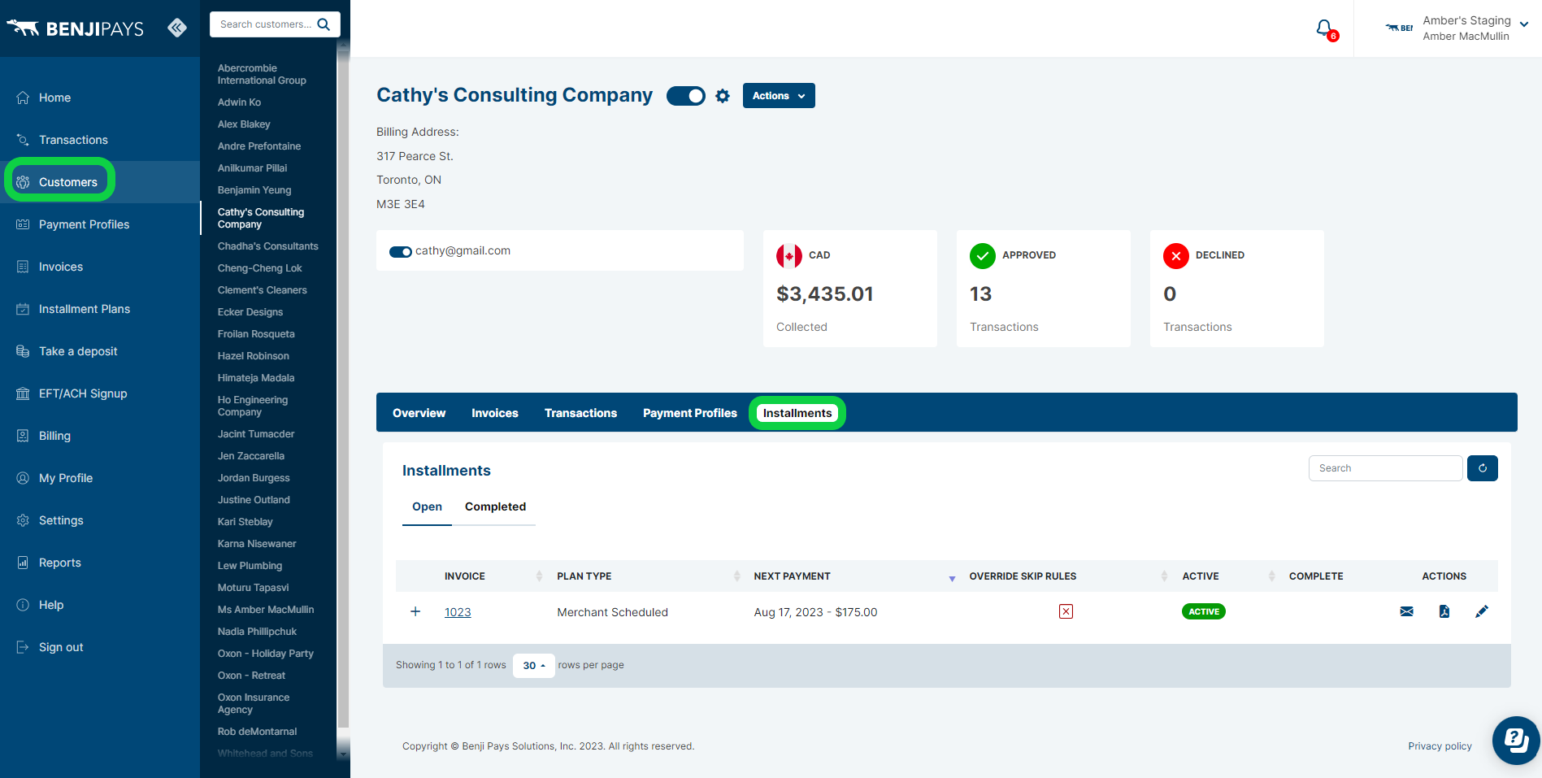The image size is (1542, 778).
Task: Email invoice 1023 envelope icon
Action: pos(1406,611)
